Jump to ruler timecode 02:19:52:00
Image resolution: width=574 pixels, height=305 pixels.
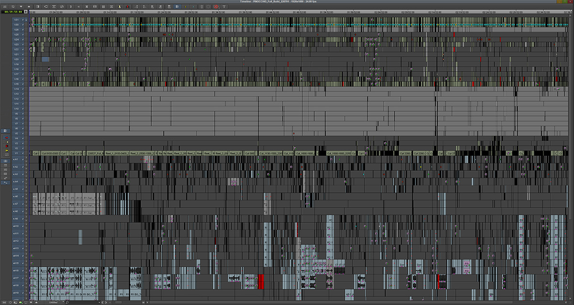tap(463, 11)
